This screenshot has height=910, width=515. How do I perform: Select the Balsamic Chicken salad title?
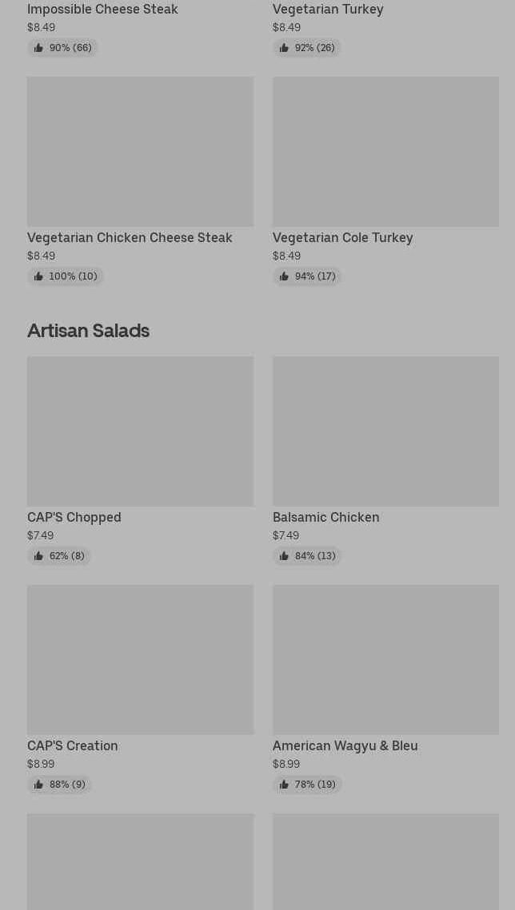(325, 517)
